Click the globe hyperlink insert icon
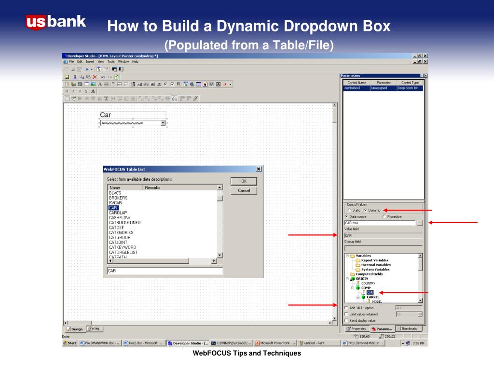 point(192,84)
